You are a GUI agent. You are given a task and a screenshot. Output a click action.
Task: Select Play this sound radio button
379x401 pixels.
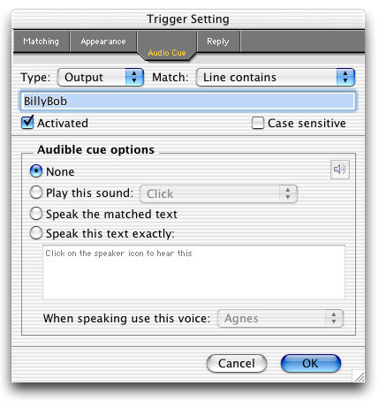36,193
